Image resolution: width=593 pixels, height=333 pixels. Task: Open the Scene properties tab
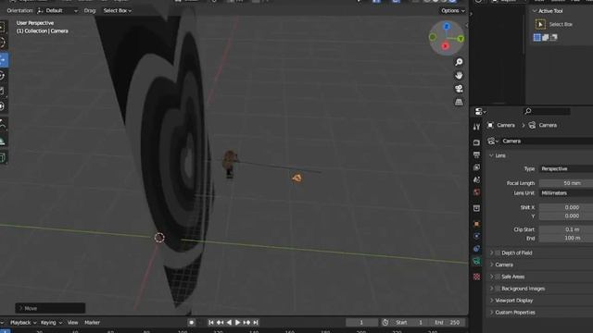(x=476, y=179)
